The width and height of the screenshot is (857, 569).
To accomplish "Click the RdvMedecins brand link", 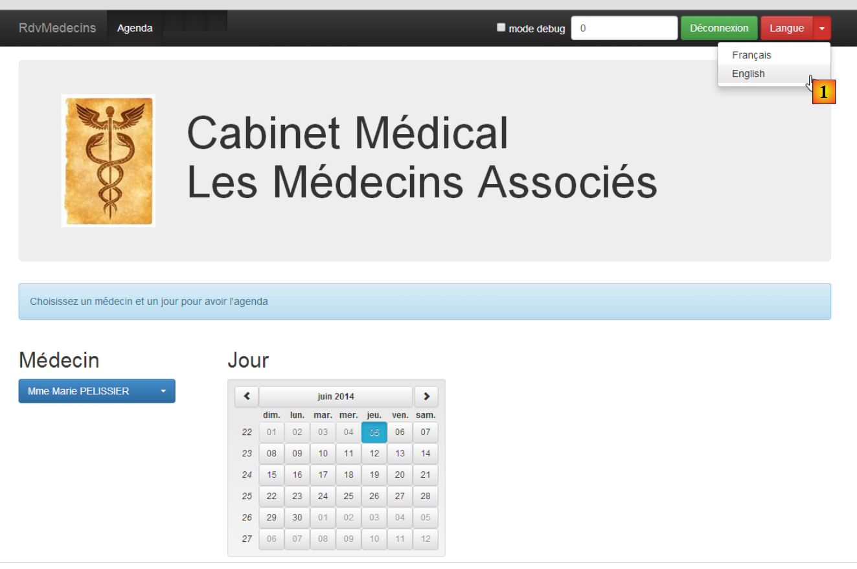I will (x=57, y=28).
